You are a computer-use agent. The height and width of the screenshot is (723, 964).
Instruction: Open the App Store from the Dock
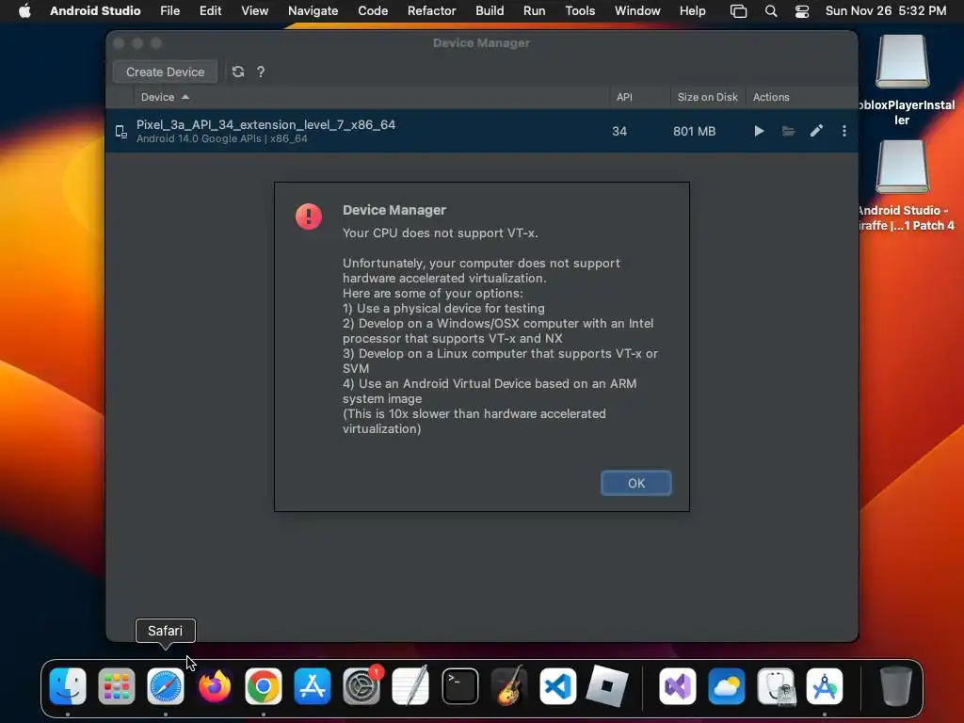pyautogui.click(x=313, y=686)
